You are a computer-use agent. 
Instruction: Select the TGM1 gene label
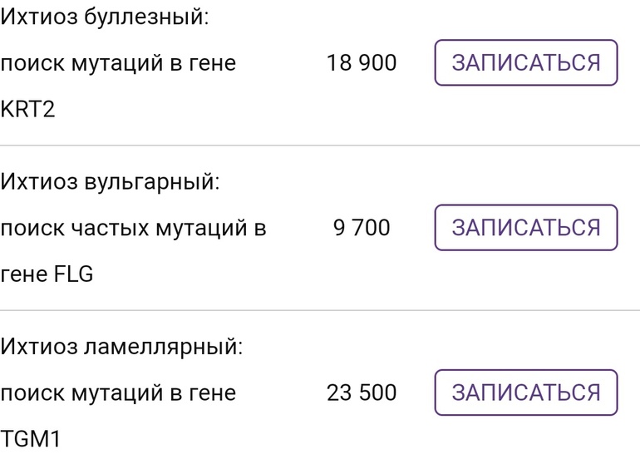tap(31, 438)
